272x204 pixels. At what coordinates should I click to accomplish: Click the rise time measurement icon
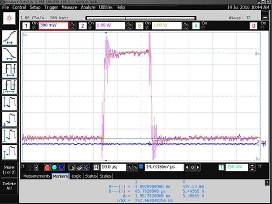point(10,38)
